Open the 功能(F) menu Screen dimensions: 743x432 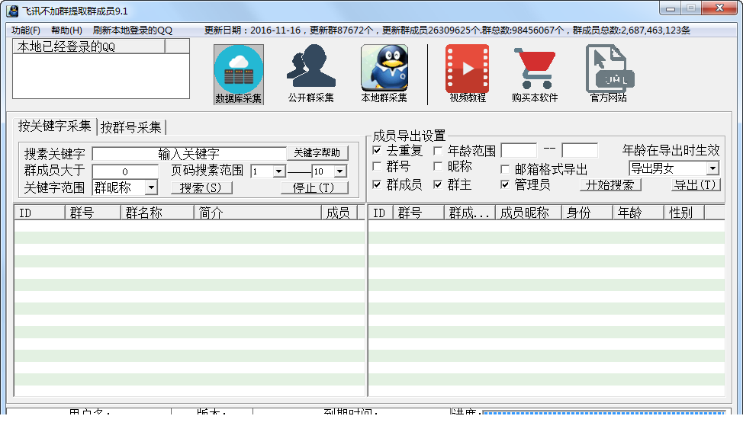point(26,30)
